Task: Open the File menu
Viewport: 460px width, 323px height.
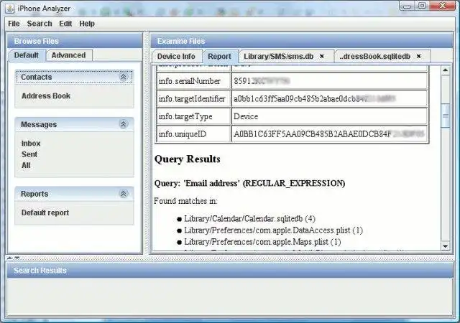Action: point(14,24)
